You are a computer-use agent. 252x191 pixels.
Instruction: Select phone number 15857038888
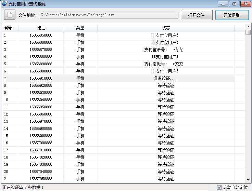(x=41, y=164)
